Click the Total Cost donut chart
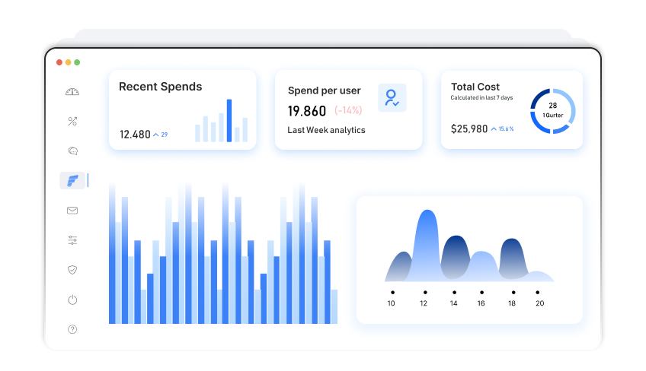646x371 pixels. (552, 111)
